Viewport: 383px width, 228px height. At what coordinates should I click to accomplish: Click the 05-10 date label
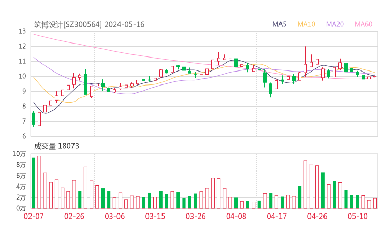(358, 216)
